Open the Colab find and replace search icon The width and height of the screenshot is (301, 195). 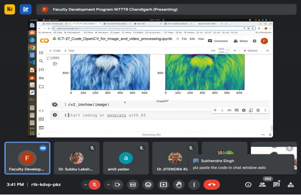(x=41, y=61)
